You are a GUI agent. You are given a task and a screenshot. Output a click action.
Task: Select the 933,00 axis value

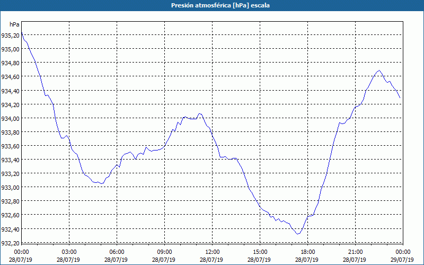tap(10, 187)
